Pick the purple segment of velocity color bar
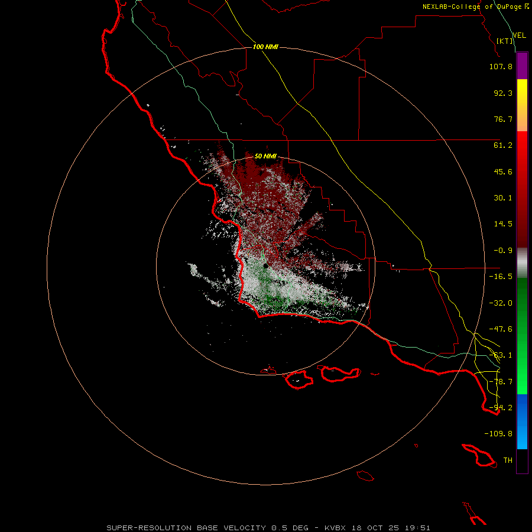 coord(522,66)
